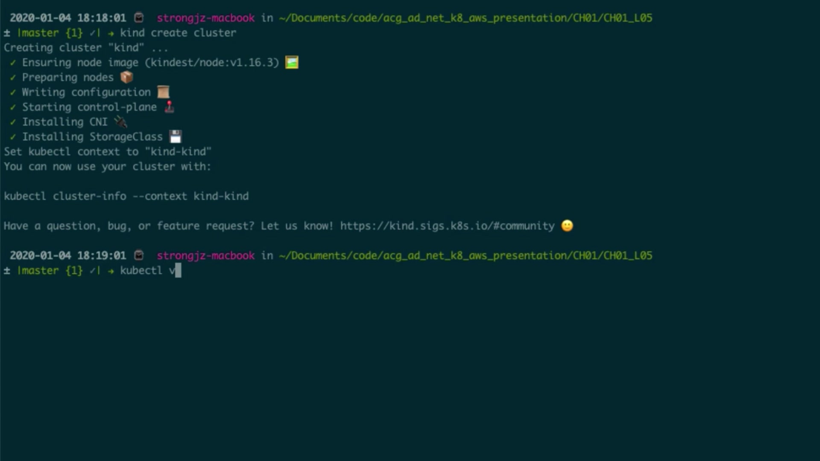This screenshot has width=820, height=461.
Task: Click the package emoji beside Preparing nodes
Action: [127, 77]
